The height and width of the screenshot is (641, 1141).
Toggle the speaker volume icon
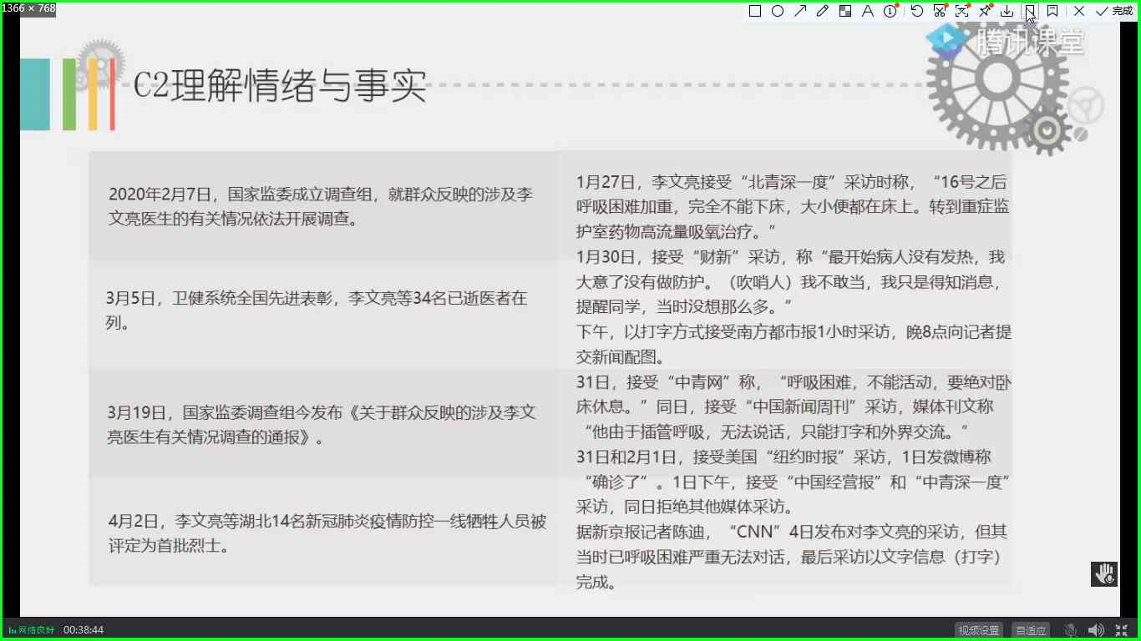click(1096, 630)
